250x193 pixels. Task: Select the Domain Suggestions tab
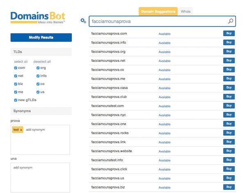(158, 11)
